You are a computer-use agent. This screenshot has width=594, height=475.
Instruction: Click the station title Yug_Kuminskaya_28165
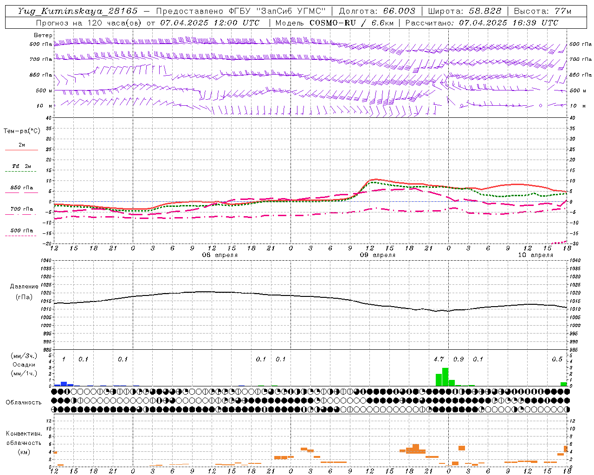(x=78, y=11)
